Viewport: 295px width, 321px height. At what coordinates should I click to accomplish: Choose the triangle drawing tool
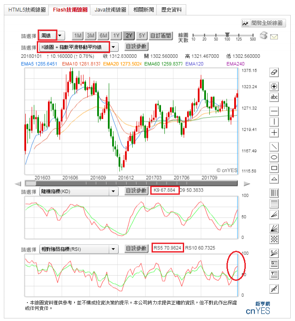[274, 179]
